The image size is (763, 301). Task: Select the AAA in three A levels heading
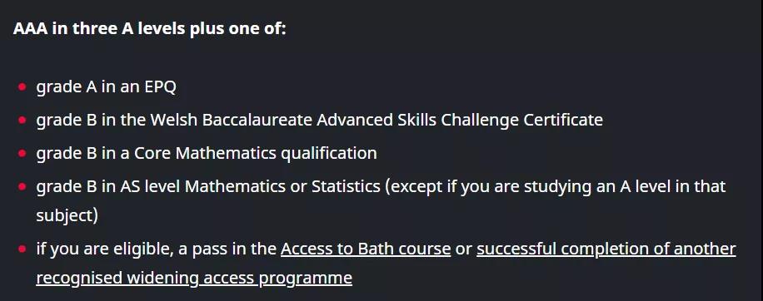pyautogui.click(x=149, y=28)
